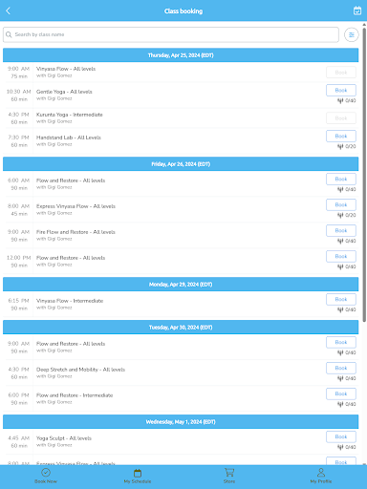Book the 7:30 PM Handstand Lab class
The image size is (367, 489).
tap(341, 136)
